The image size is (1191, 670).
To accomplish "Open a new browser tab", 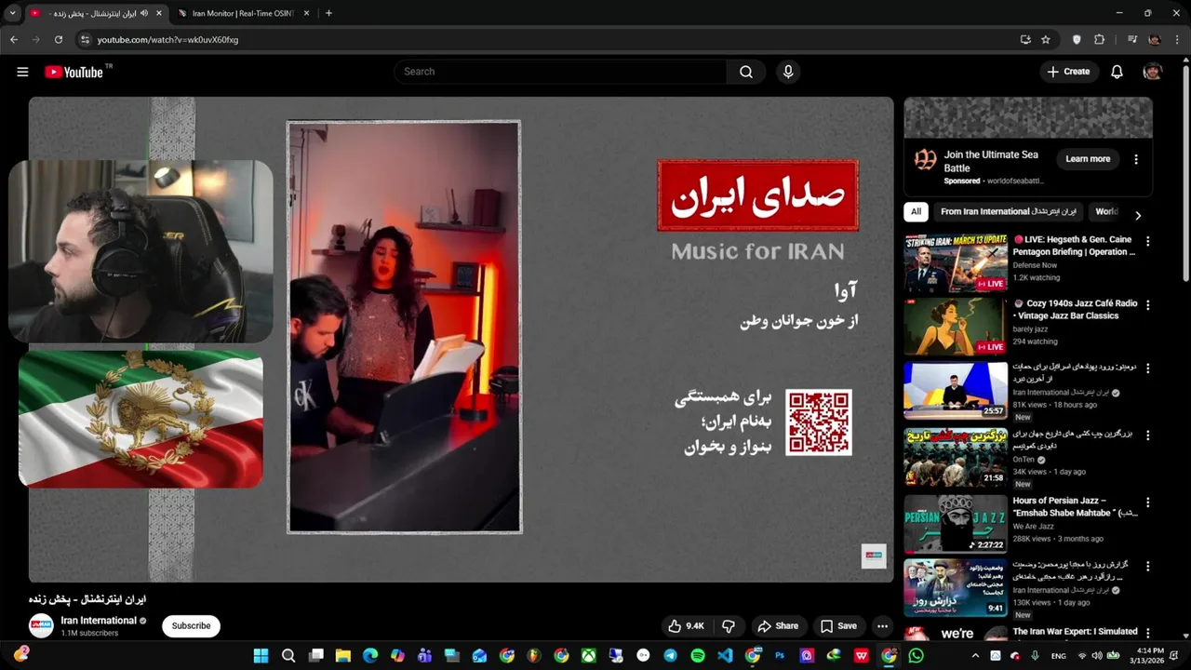I will pyautogui.click(x=328, y=13).
